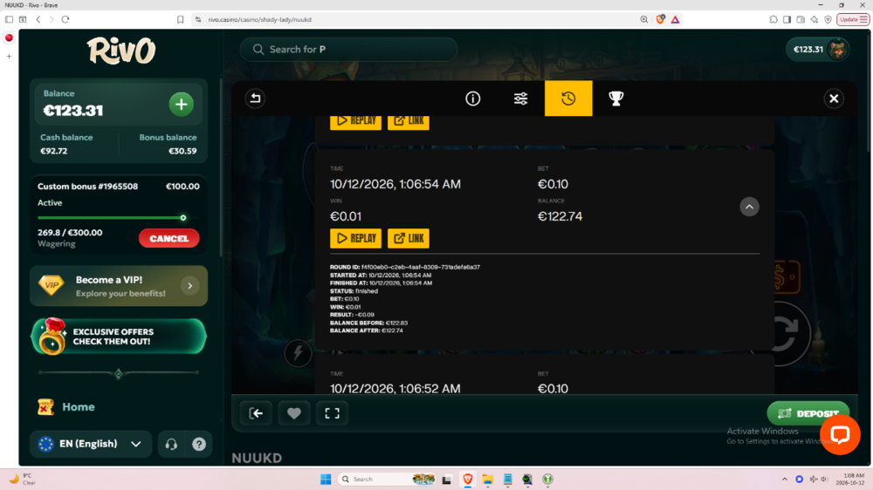Click the round ID text
This screenshot has width=873, height=490.
point(405,267)
